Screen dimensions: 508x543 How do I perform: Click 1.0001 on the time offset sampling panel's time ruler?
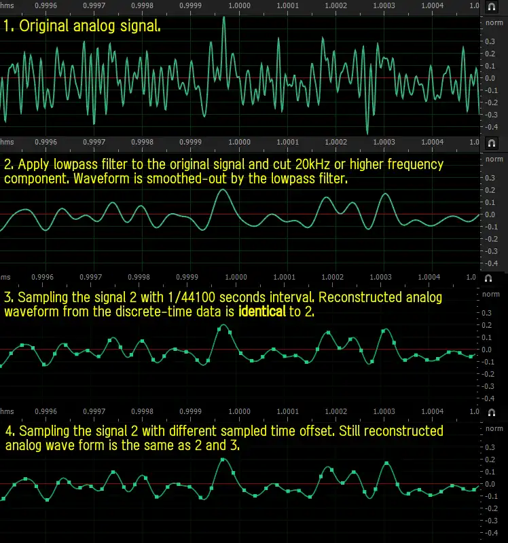click(x=287, y=411)
